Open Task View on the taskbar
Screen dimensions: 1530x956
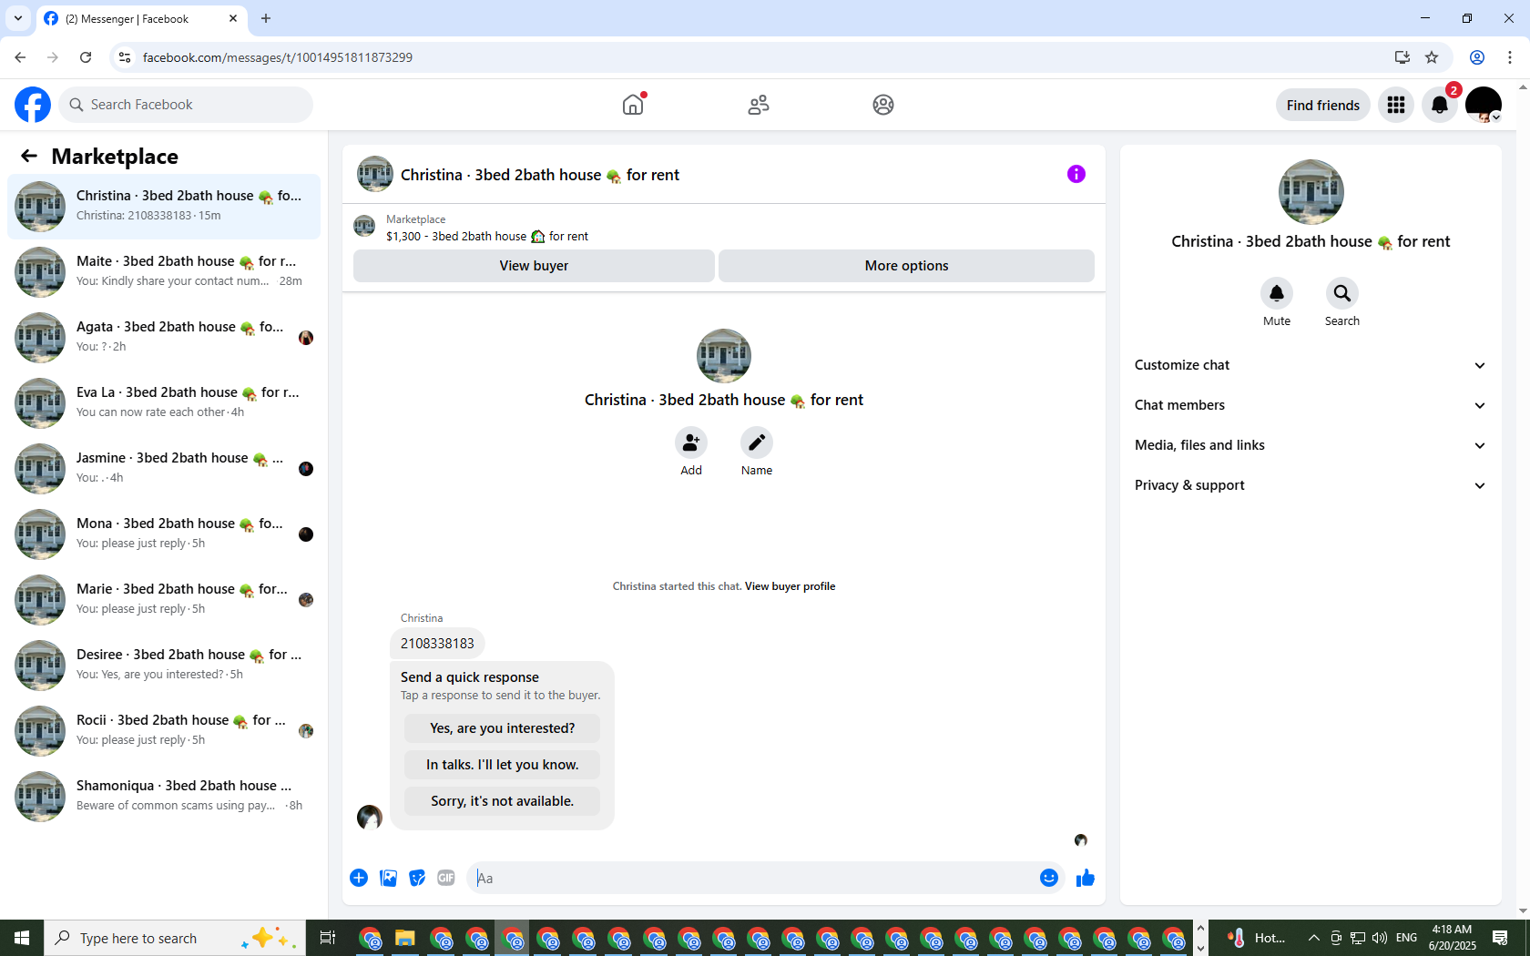pos(328,938)
